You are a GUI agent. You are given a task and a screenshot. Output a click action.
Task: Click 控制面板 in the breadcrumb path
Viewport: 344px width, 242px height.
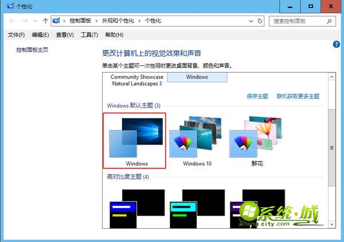80,21
